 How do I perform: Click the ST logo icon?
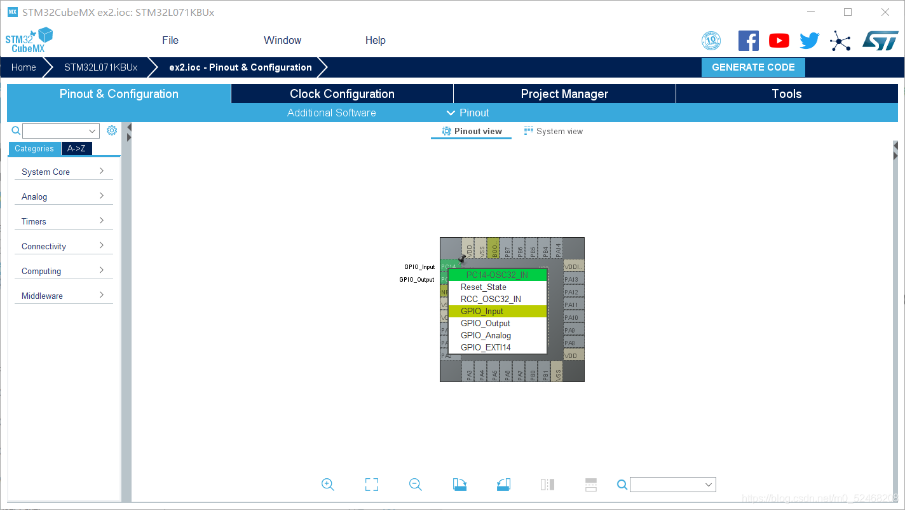[880, 41]
